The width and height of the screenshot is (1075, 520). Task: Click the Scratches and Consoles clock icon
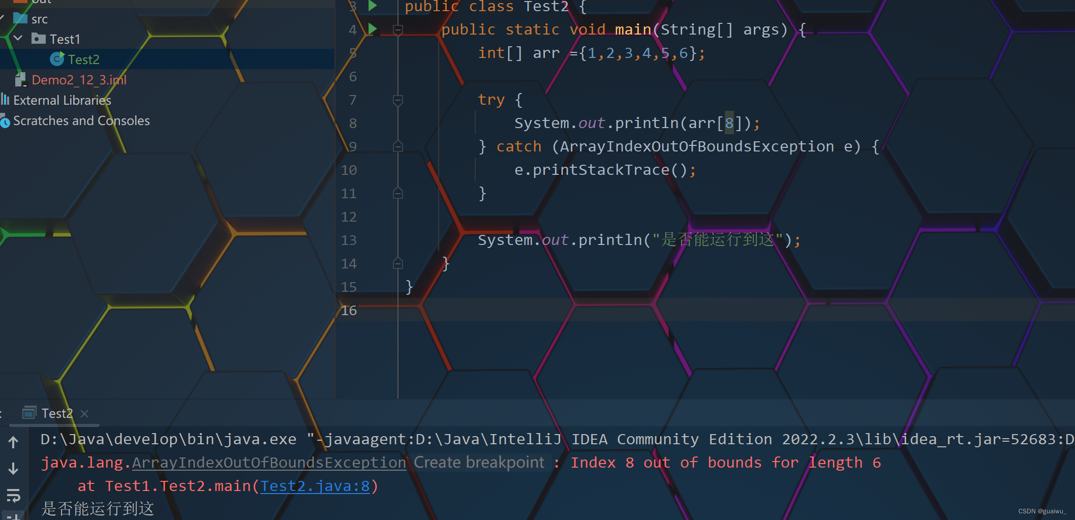click(x=5, y=121)
